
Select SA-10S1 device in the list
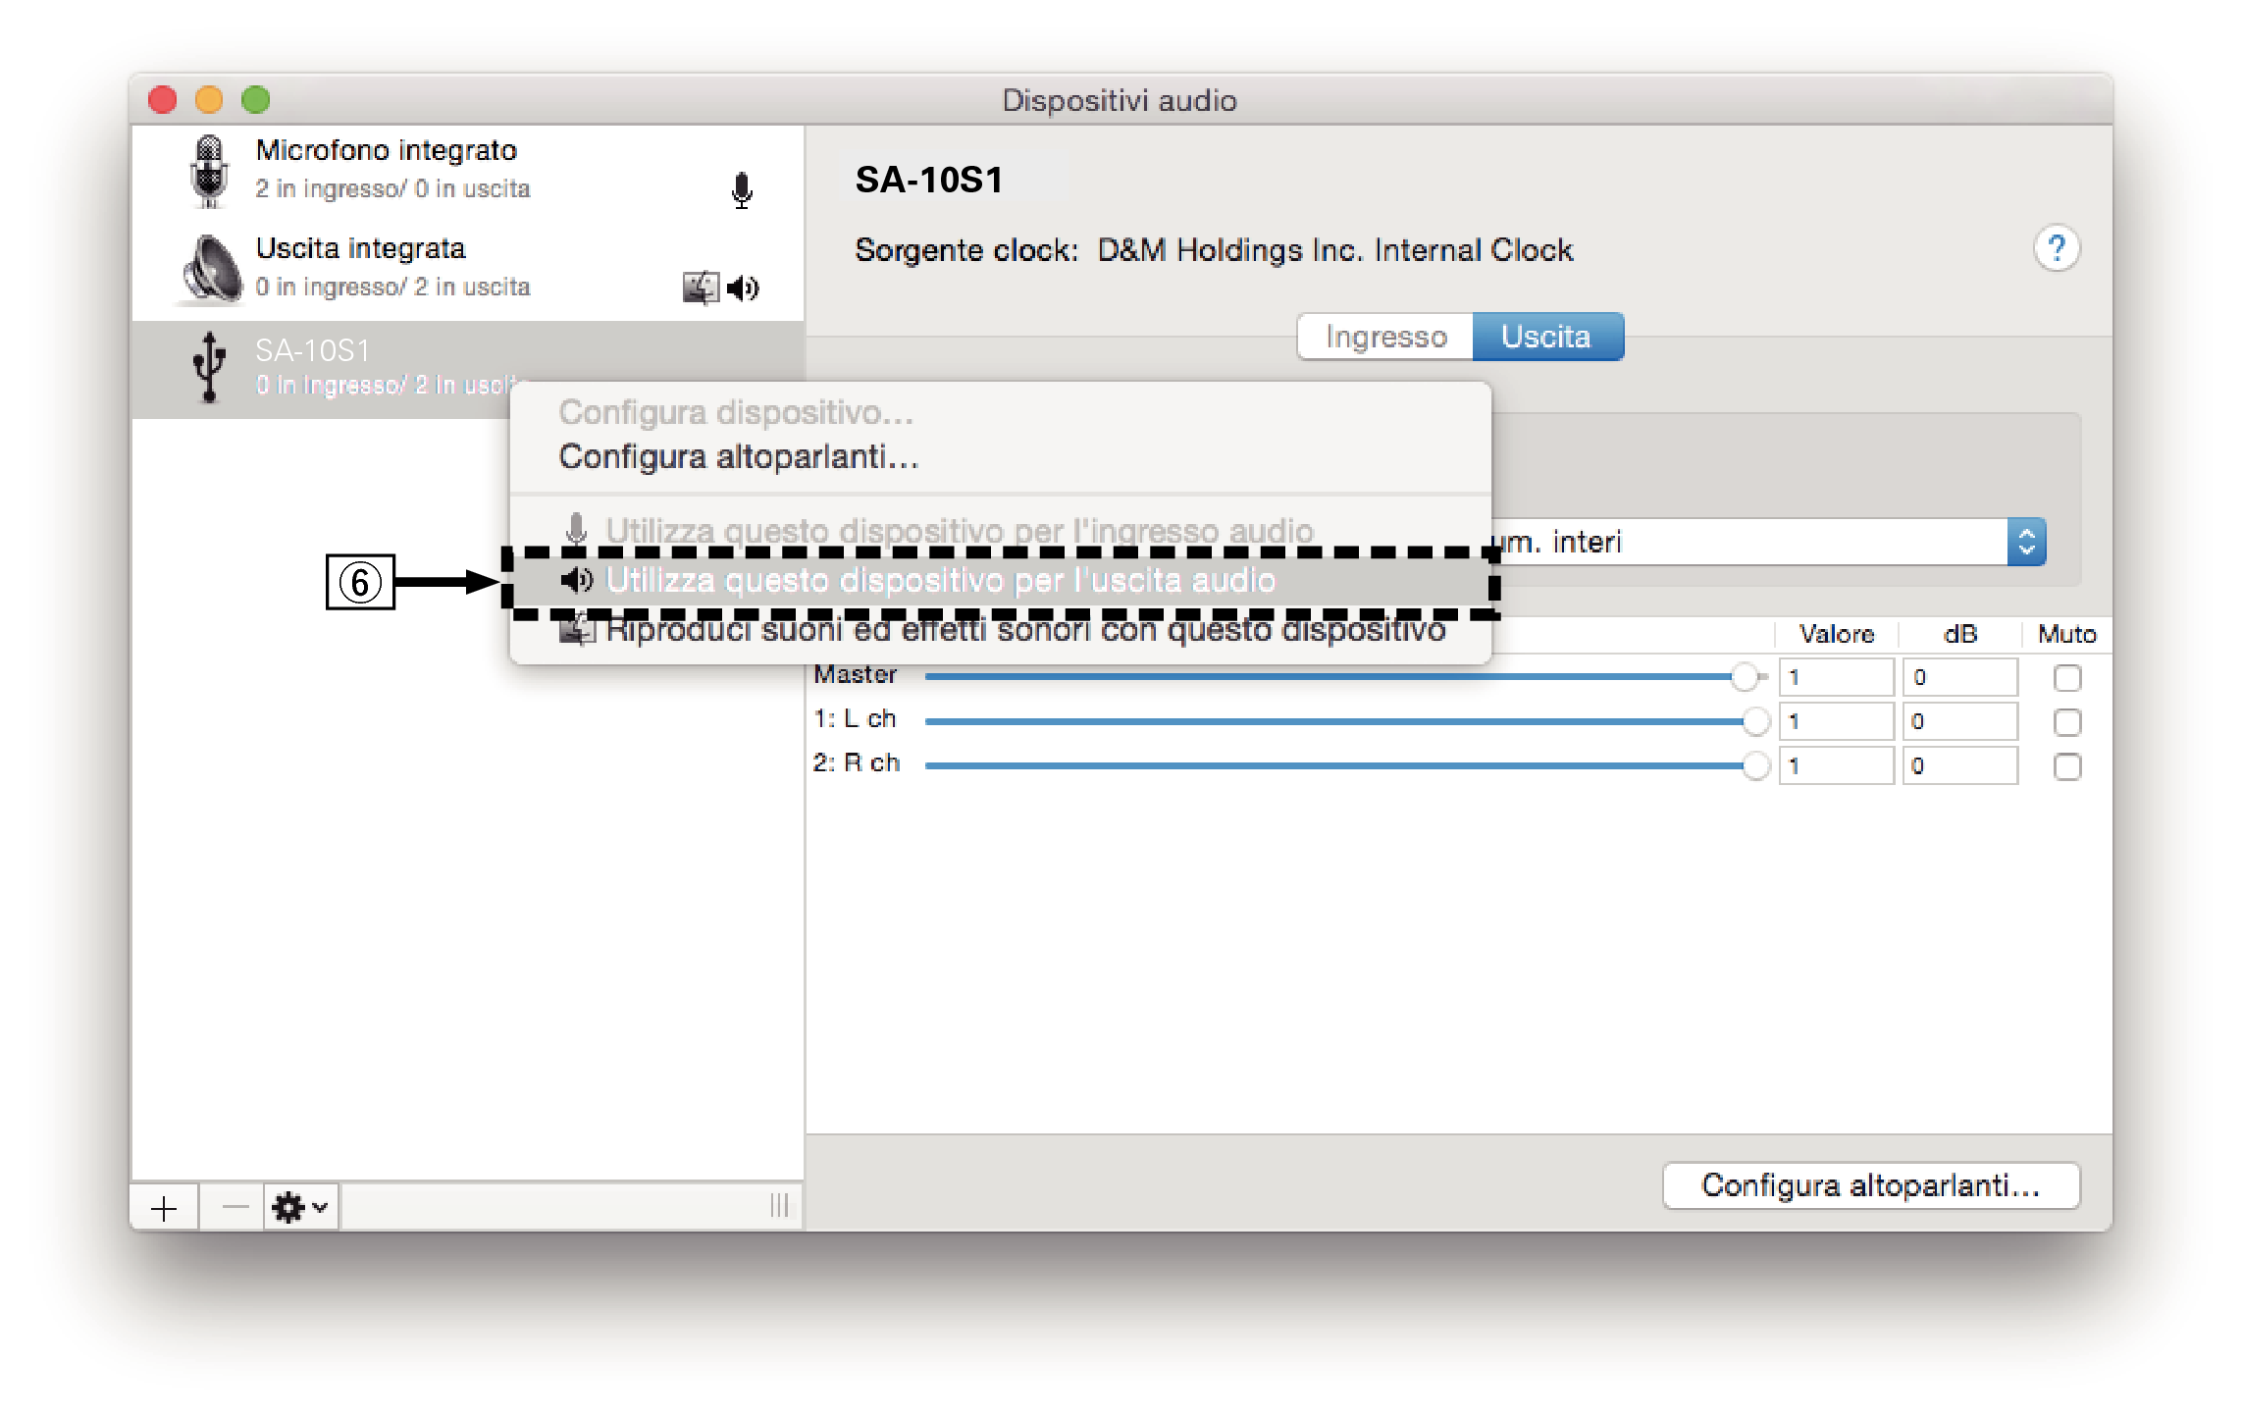coord(467,369)
